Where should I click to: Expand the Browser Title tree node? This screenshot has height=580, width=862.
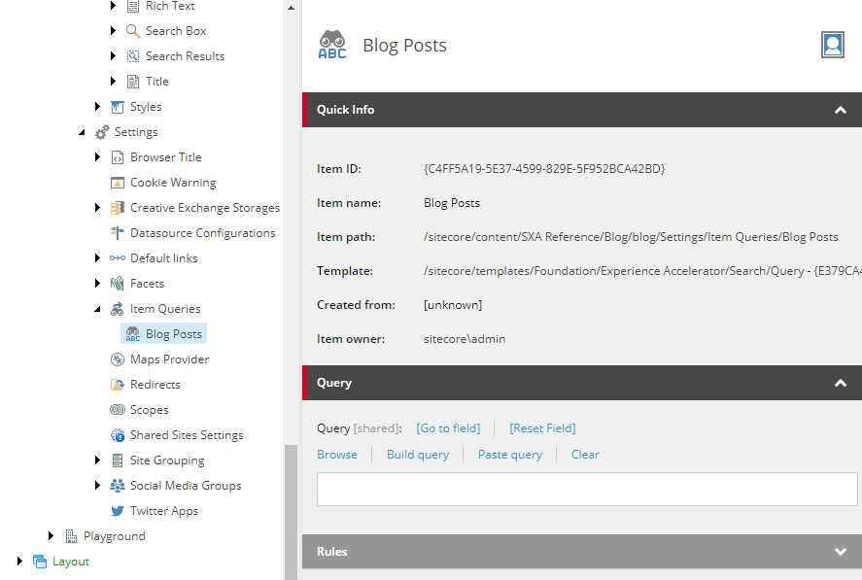(x=97, y=157)
